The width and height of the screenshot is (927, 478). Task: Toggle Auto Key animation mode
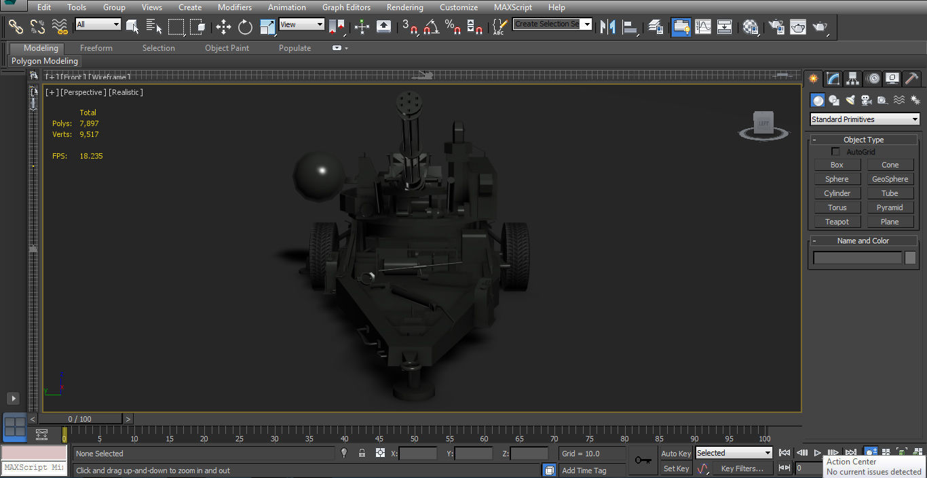676,454
